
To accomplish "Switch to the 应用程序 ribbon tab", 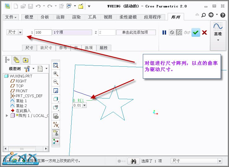I will tap(153, 17).
